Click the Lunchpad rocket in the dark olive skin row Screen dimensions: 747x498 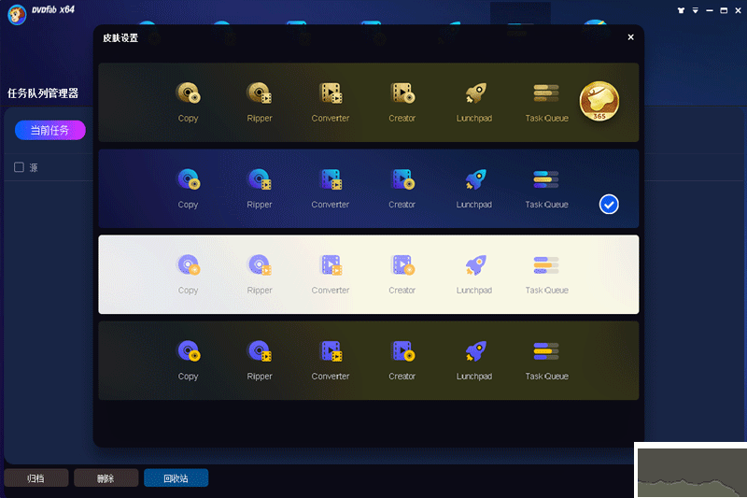click(x=475, y=351)
